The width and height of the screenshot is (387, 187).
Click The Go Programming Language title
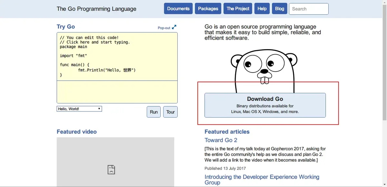click(96, 9)
